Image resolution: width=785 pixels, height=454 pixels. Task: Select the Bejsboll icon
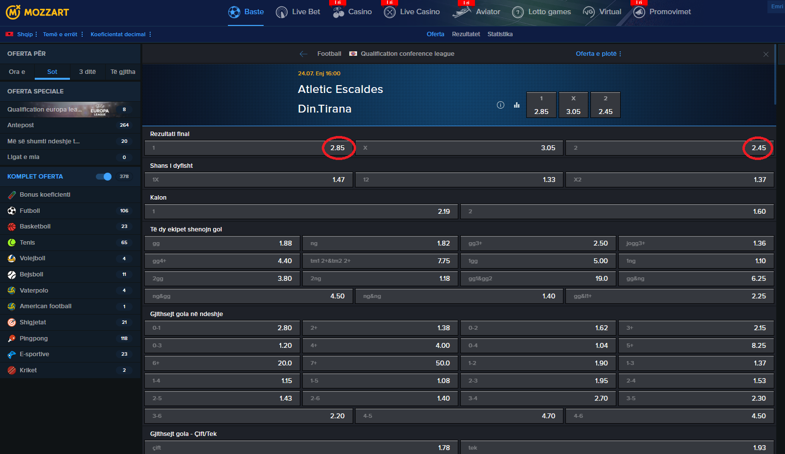point(12,274)
